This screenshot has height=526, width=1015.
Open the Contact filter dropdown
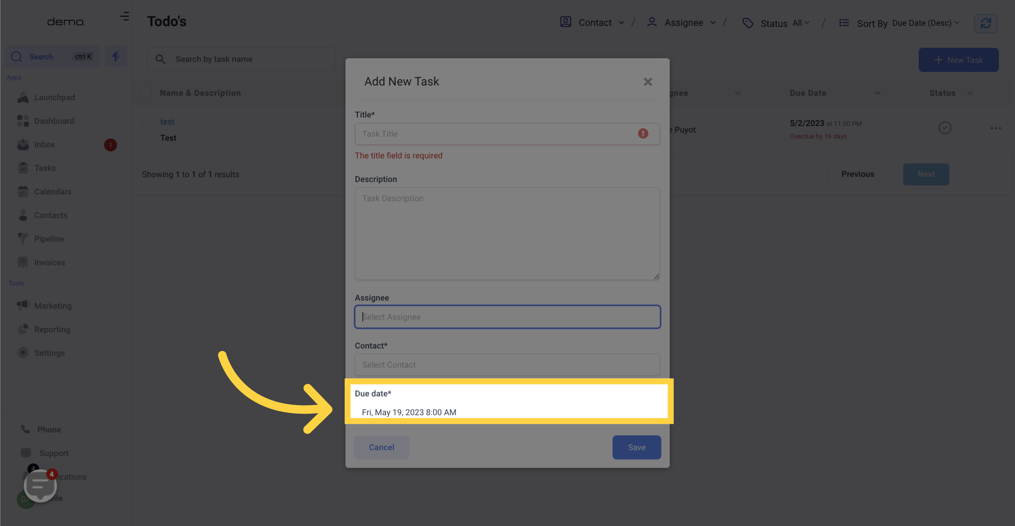point(592,22)
